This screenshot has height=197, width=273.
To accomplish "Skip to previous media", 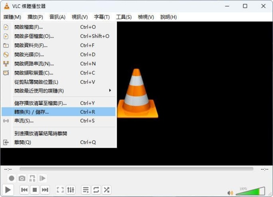I will point(24,190).
